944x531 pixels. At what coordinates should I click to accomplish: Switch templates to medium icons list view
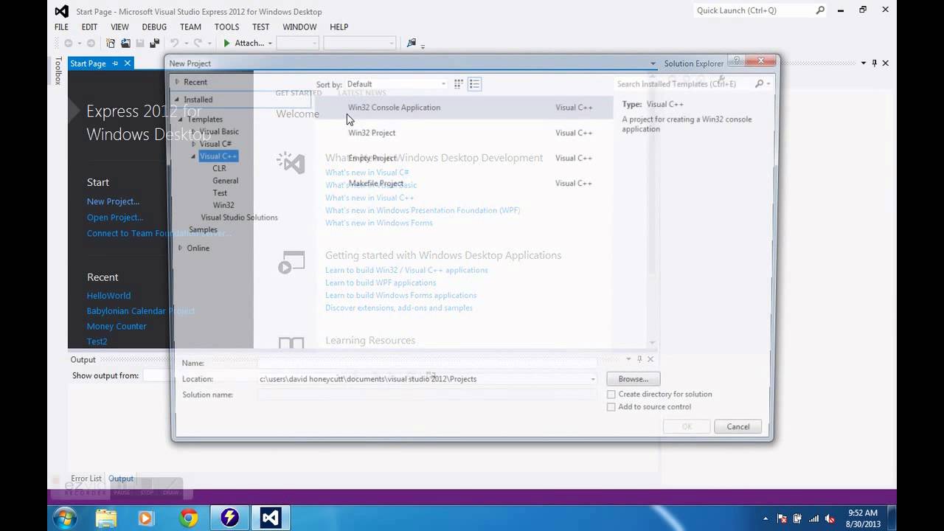click(x=474, y=84)
